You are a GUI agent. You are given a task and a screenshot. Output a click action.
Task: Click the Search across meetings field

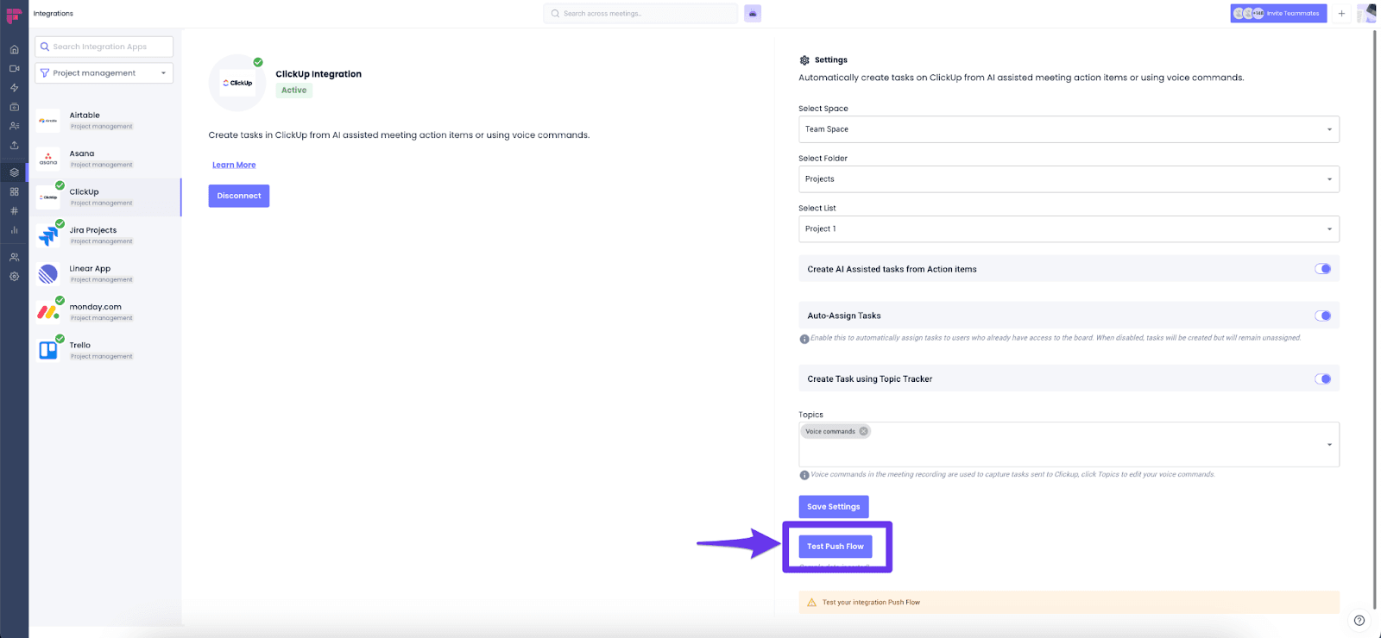(x=640, y=13)
